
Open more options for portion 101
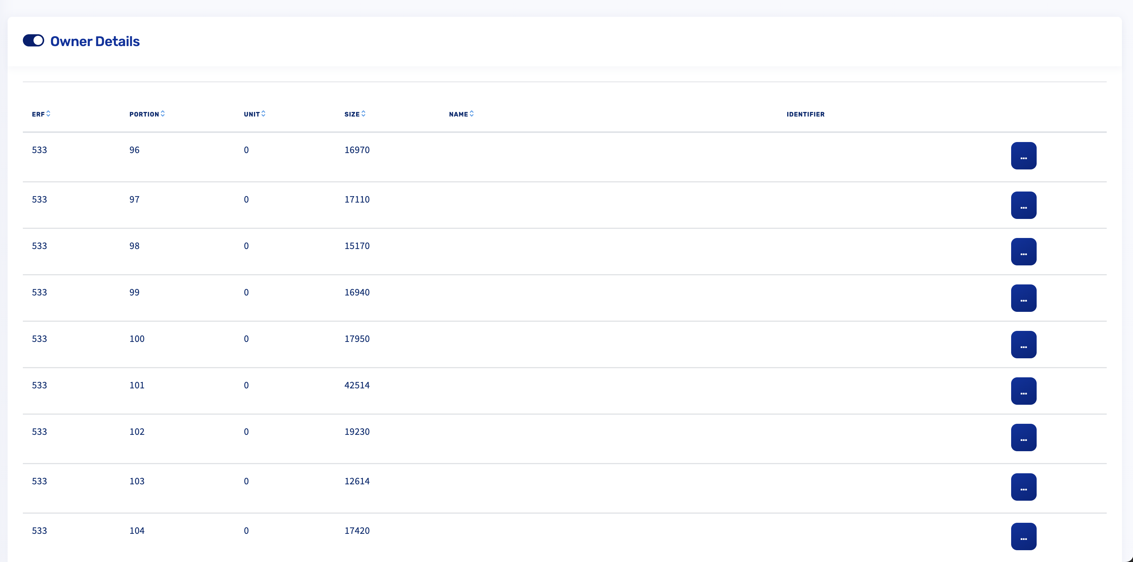[x=1023, y=391]
